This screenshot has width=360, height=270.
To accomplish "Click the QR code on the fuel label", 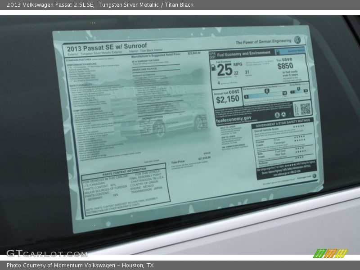I will [305, 108].
